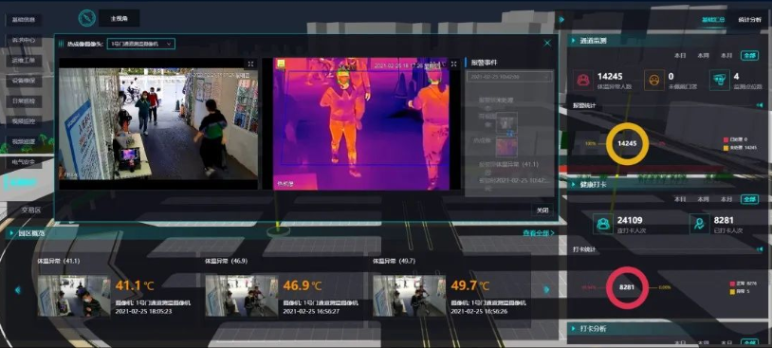Switch to the 统计分析 tab

(749, 20)
